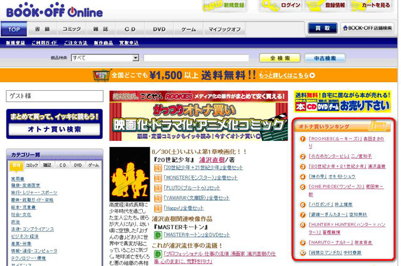Click rank 2 badge beside のだめカンタービレ

pyautogui.click(x=303, y=156)
